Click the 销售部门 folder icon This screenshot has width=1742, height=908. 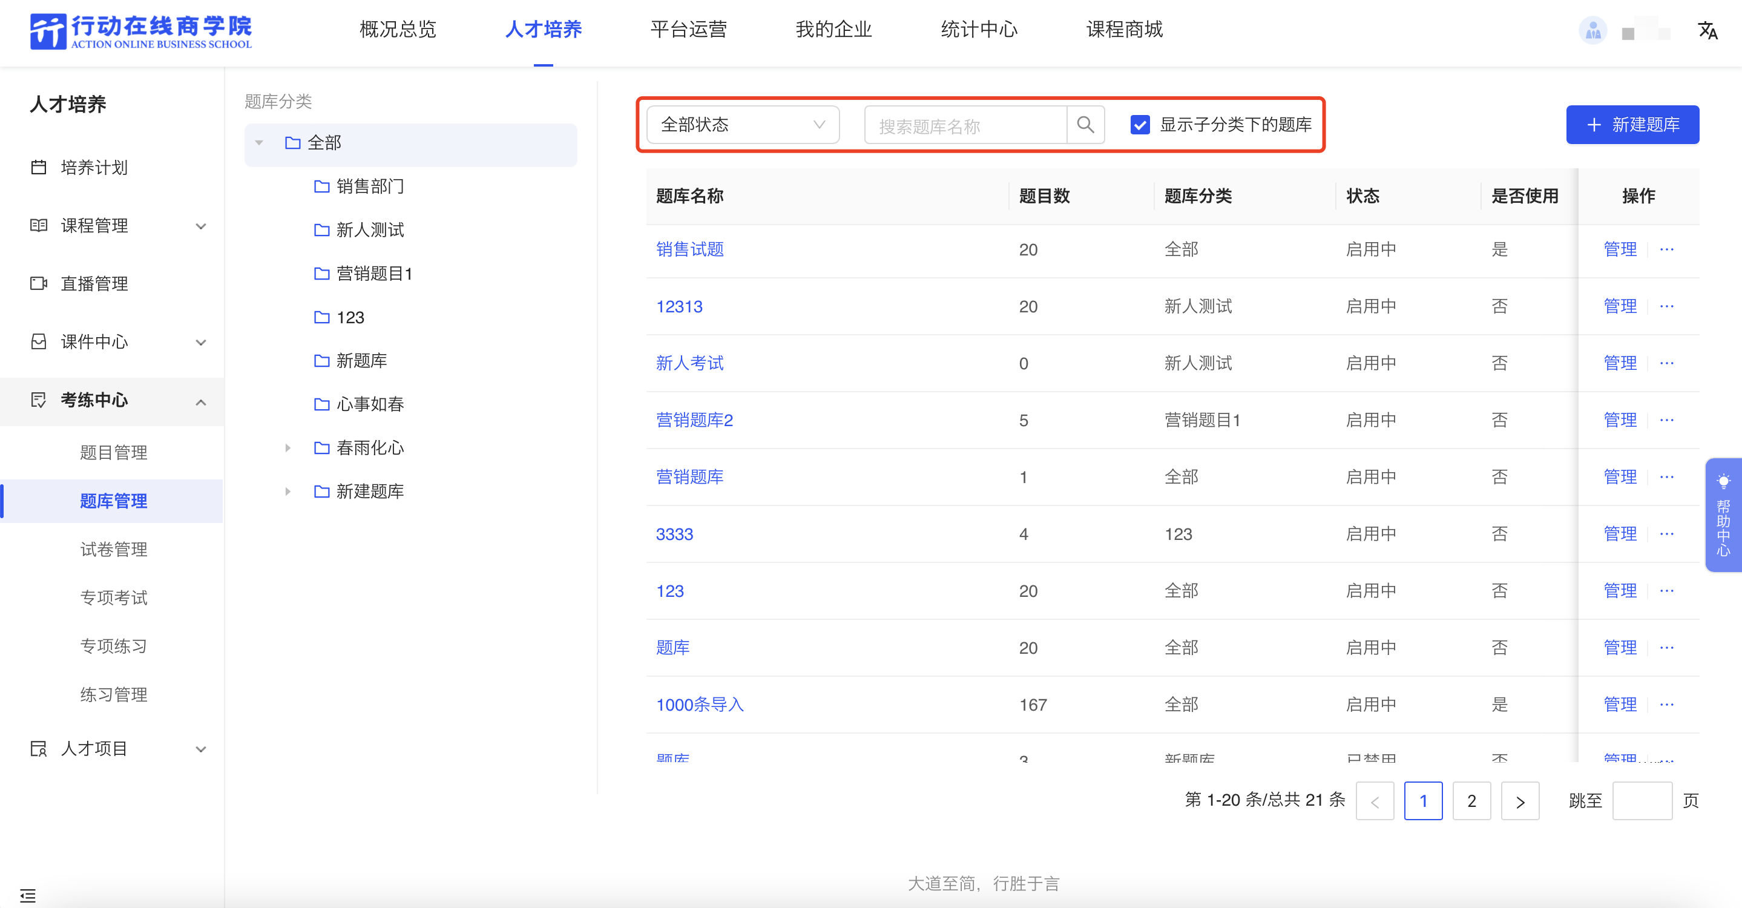coord(322,186)
